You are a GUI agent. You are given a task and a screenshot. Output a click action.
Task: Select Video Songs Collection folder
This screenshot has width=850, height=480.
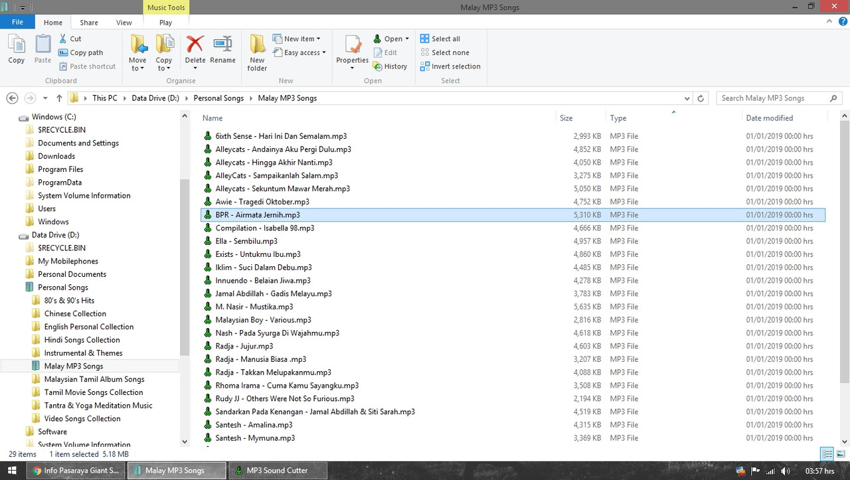click(x=82, y=419)
